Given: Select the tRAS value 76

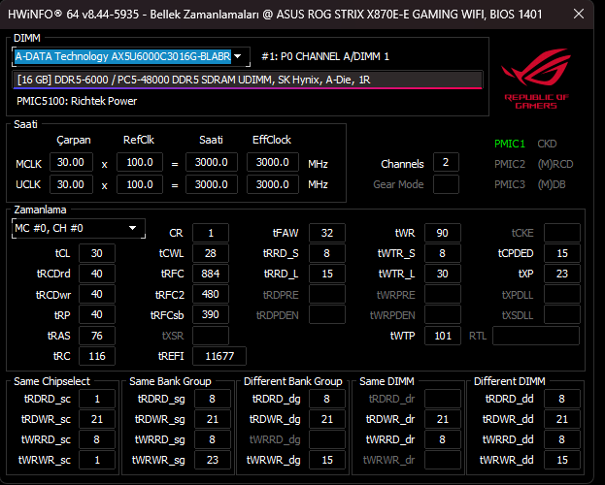Looking at the screenshot, I should tap(97, 336).
